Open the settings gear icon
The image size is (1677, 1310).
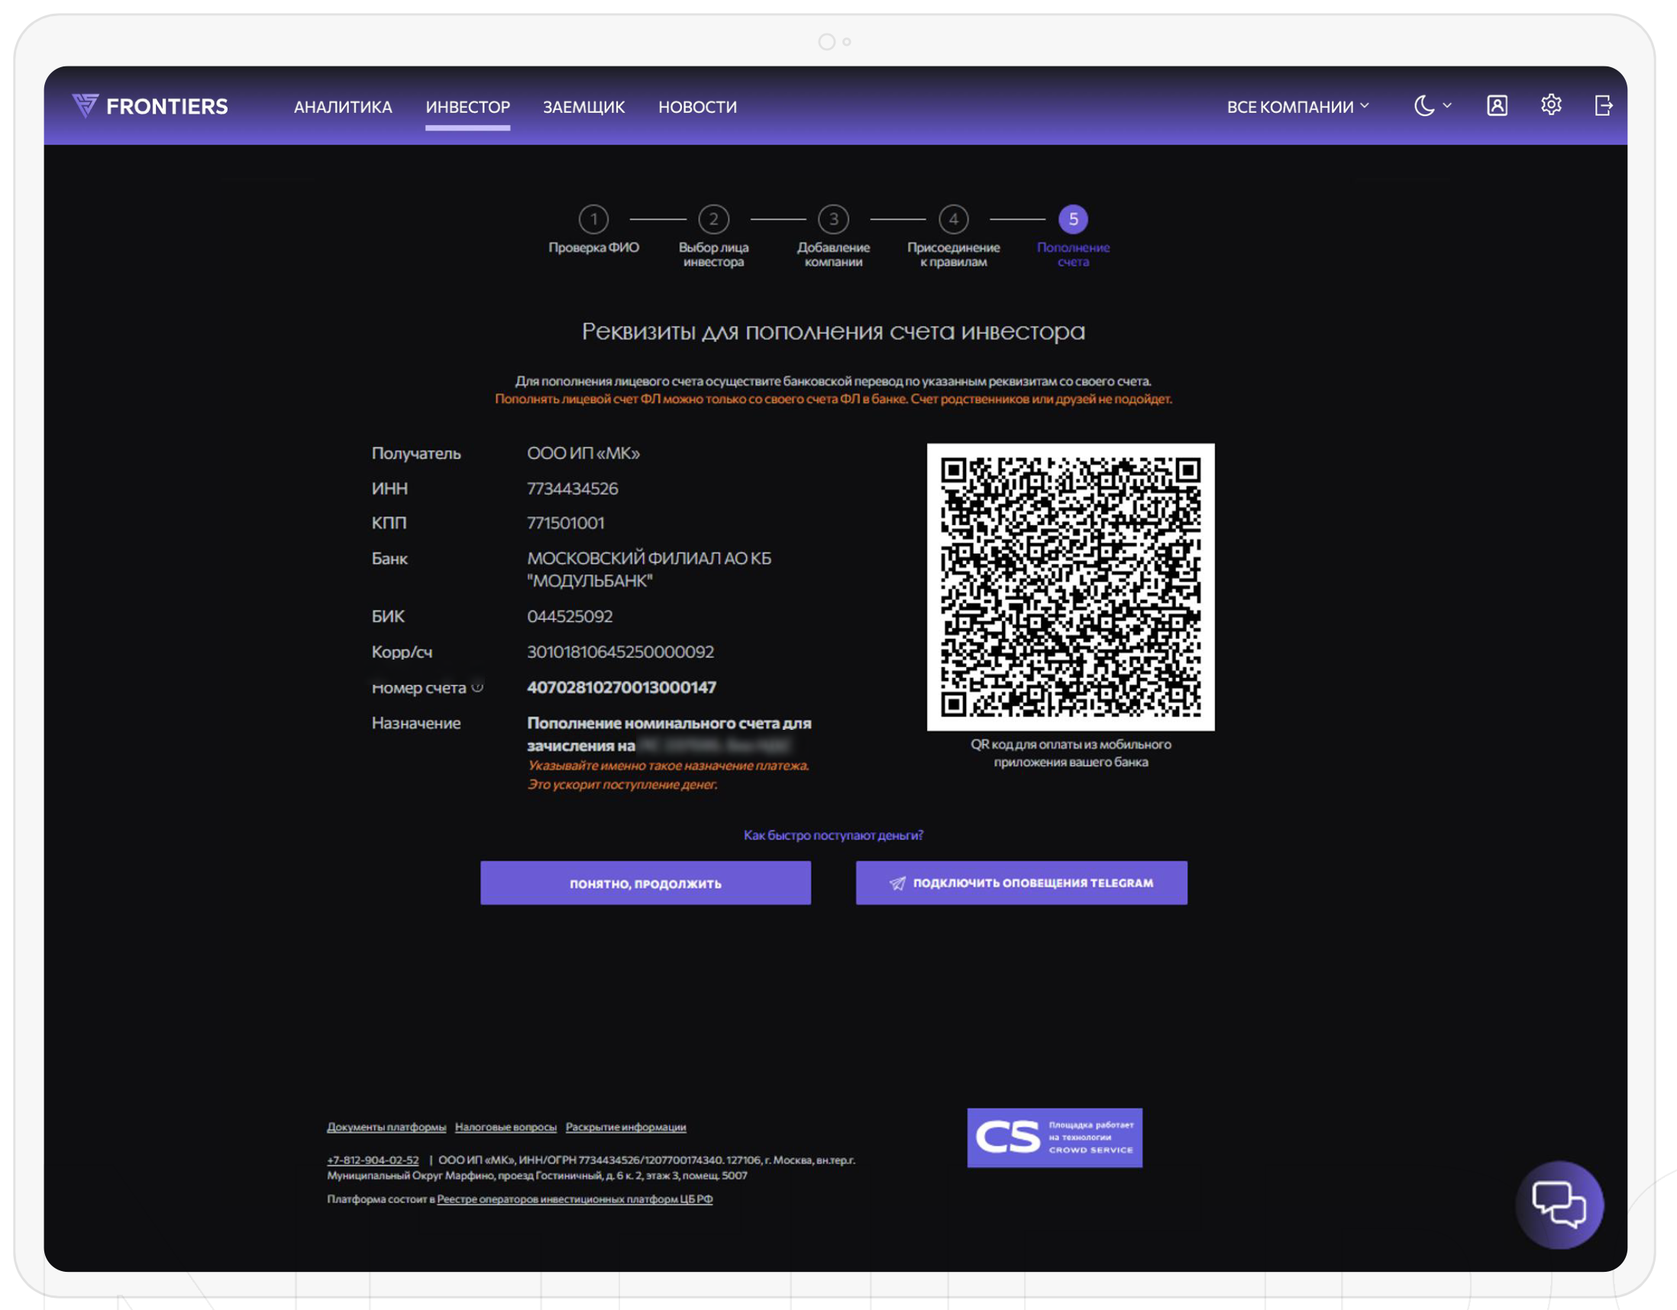pos(1550,105)
